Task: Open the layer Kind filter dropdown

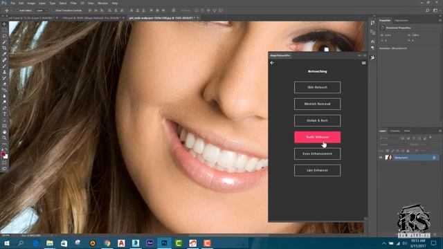Action: tap(388, 138)
